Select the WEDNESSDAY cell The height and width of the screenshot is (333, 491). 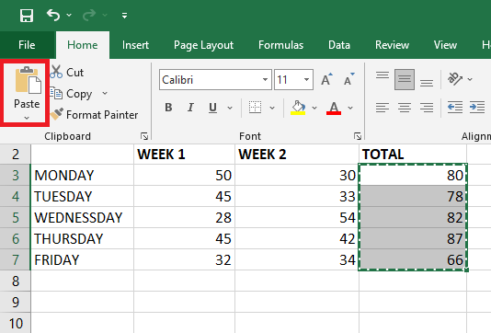[x=82, y=217]
